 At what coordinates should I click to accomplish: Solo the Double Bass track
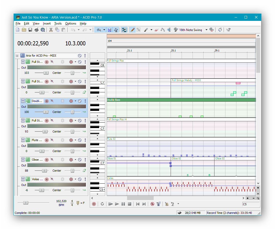pos(85,101)
